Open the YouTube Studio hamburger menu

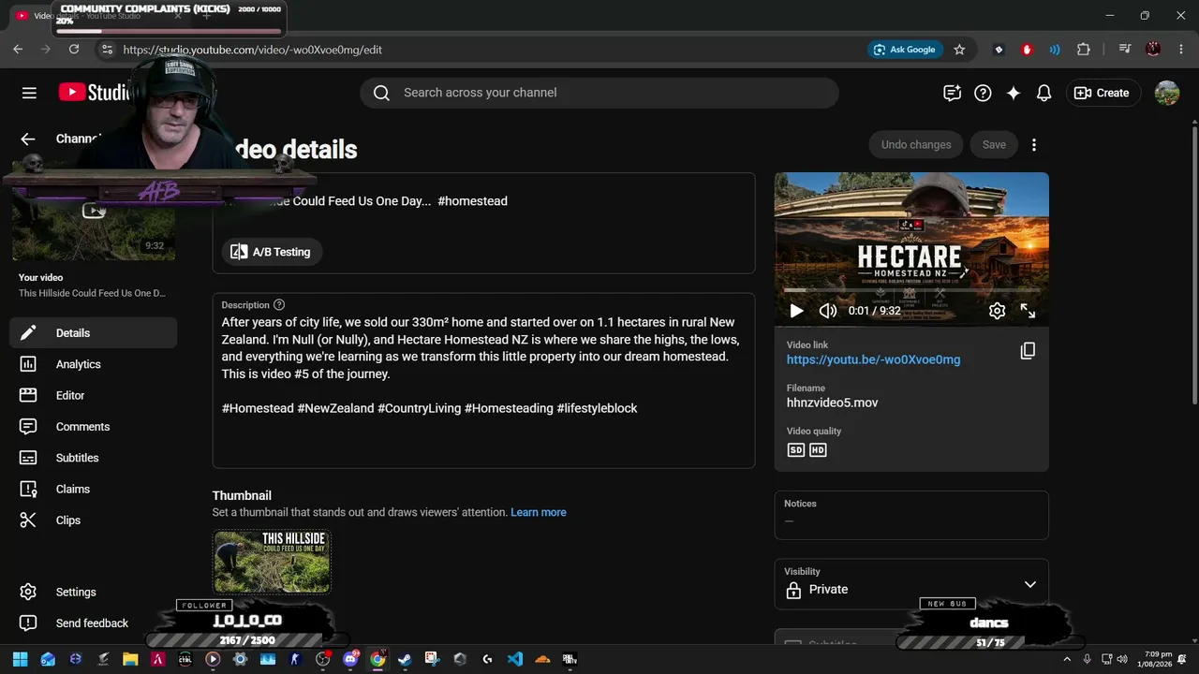coord(29,93)
